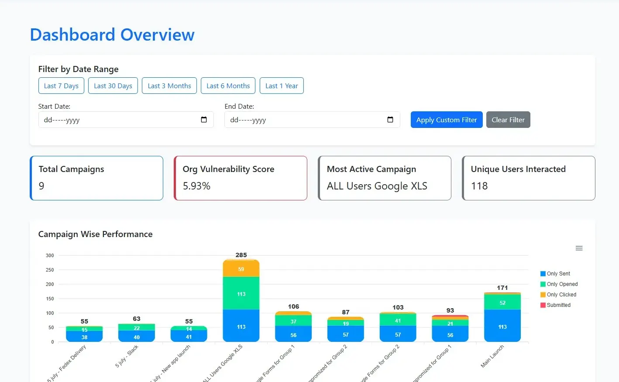619x382 pixels.
Task: Open the chart options hamburger menu
Action: point(579,248)
